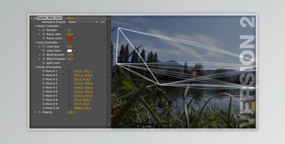Screen dimensions: 285x144
Task: Toggle the Wind Amount stopwatch
Action: tap(44, 55)
